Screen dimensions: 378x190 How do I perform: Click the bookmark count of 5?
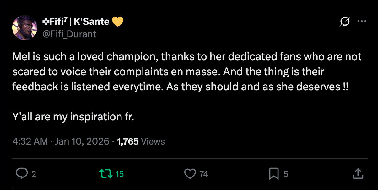[x=286, y=174]
